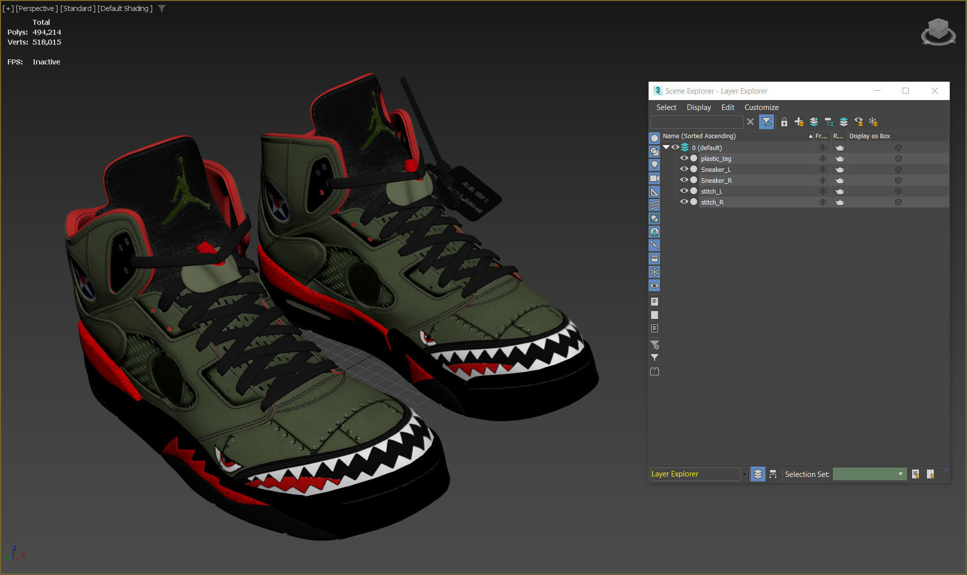This screenshot has height=575, width=967.
Task: Open the Layer Explorer name dropdown arrow
Action: coord(744,474)
